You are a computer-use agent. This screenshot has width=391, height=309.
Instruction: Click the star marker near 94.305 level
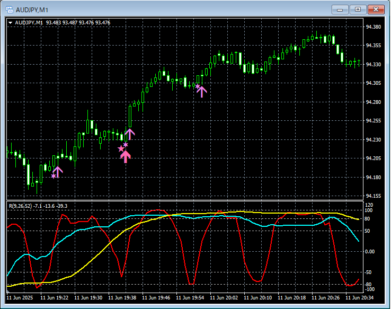click(198, 86)
